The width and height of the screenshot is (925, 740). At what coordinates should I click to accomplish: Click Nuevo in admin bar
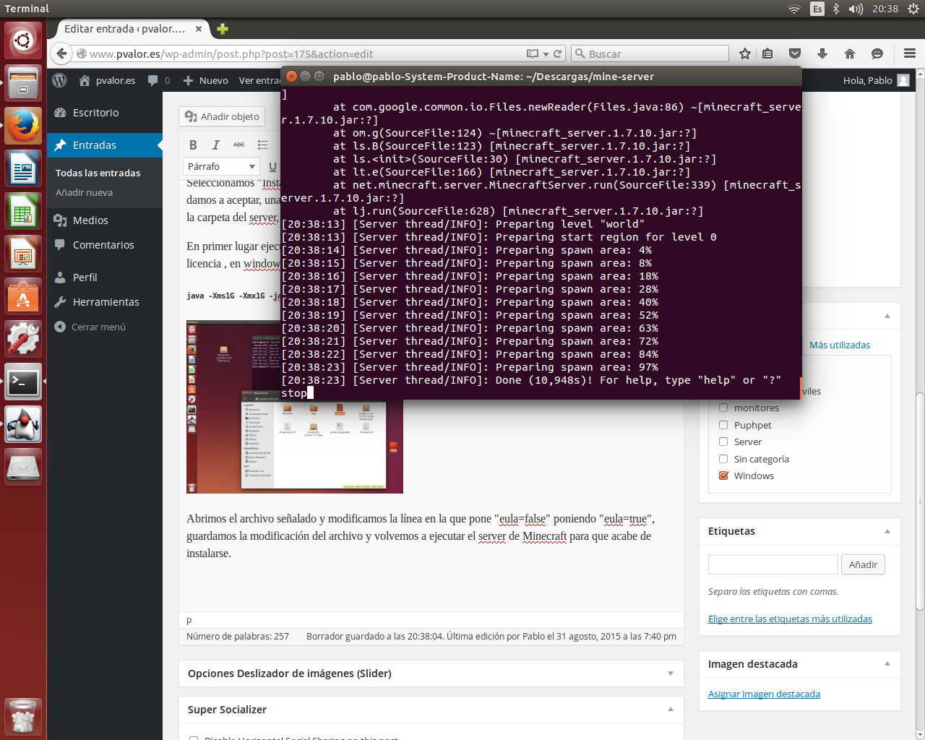(x=205, y=80)
